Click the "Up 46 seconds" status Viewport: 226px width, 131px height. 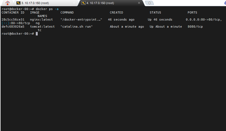point(160,19)
